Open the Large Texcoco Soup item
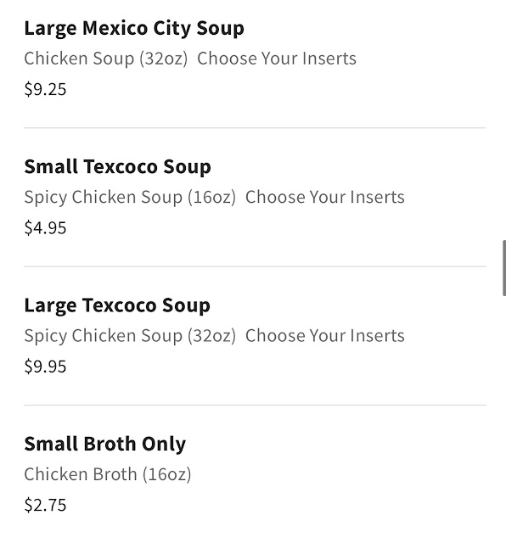This screenshot has height=543, width=506. [x=255, y=336]
